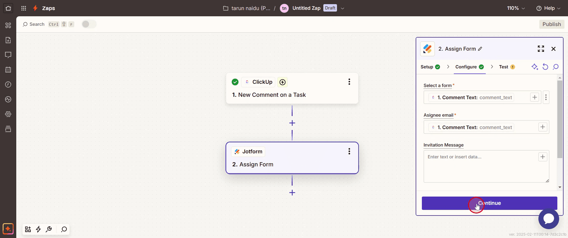This screenshot has width=568, height=238.
Task: Insert data plus in Select a form field
Action: point(535,97)
